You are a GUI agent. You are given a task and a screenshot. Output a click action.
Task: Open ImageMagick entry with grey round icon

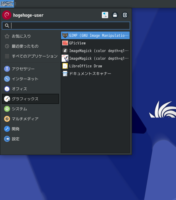pyautogui.click(x=95, y=51)
